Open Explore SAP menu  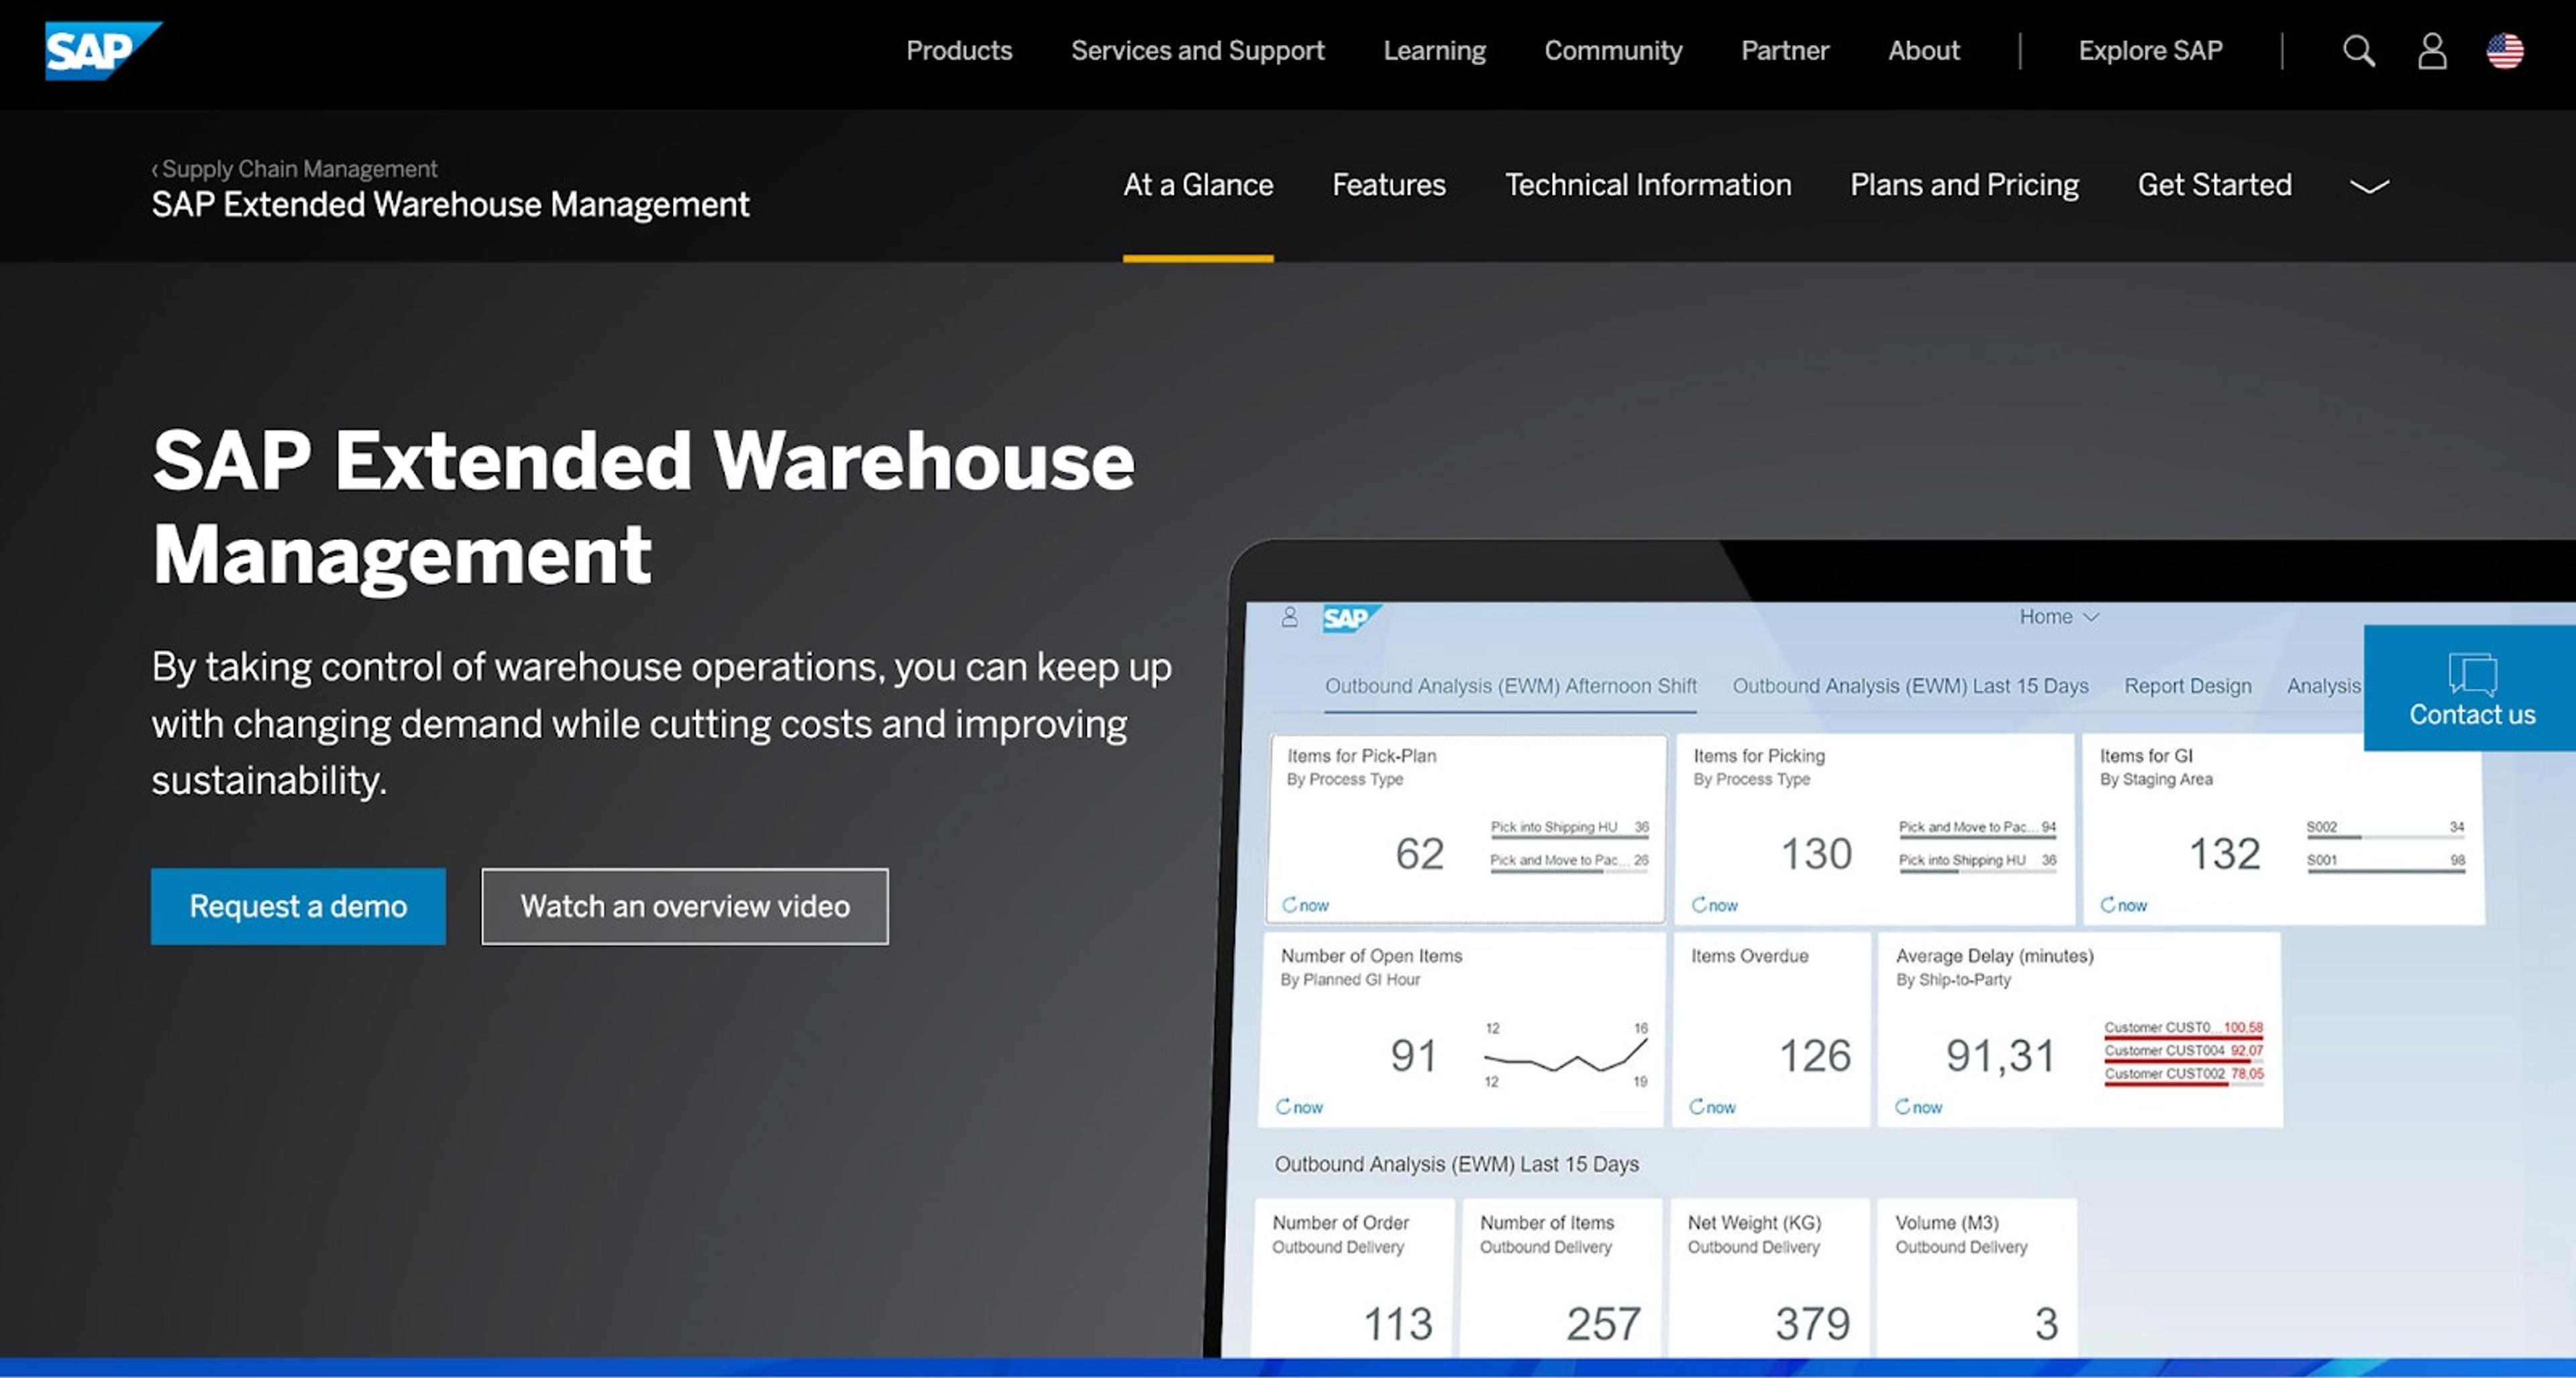(2150, 50)
